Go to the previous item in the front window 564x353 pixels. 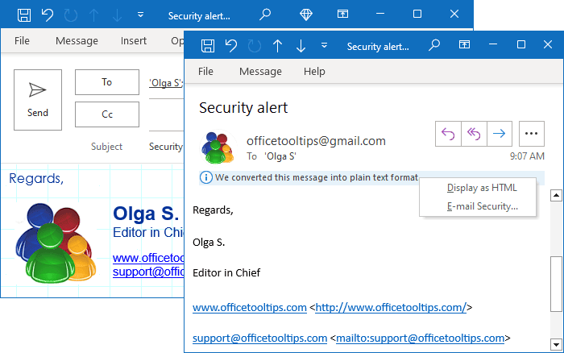277,46
